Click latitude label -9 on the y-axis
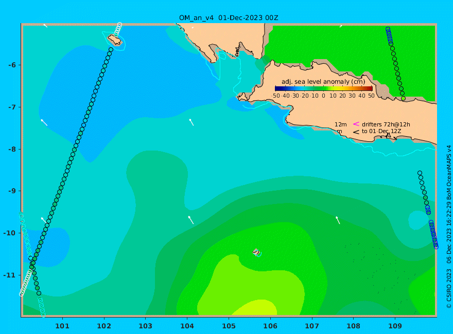Image resolution: width=453 pixels, height=334 pixels. coord(12,191)
